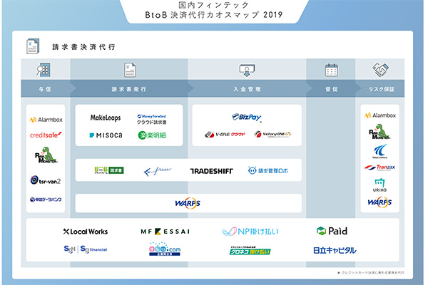Click the URIHO logo
This screenshot has width=428, height=285.
click(x=379, y=185)
